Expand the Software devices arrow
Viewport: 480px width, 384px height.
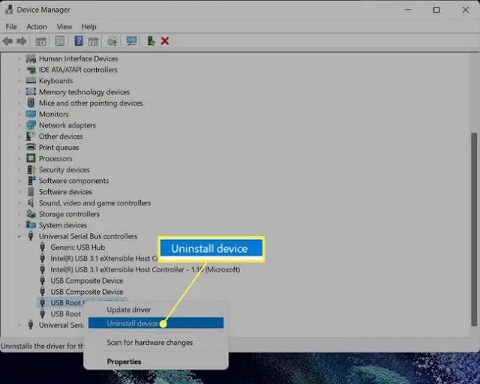19,192
